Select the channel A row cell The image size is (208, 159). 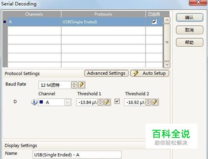point(35,22)
